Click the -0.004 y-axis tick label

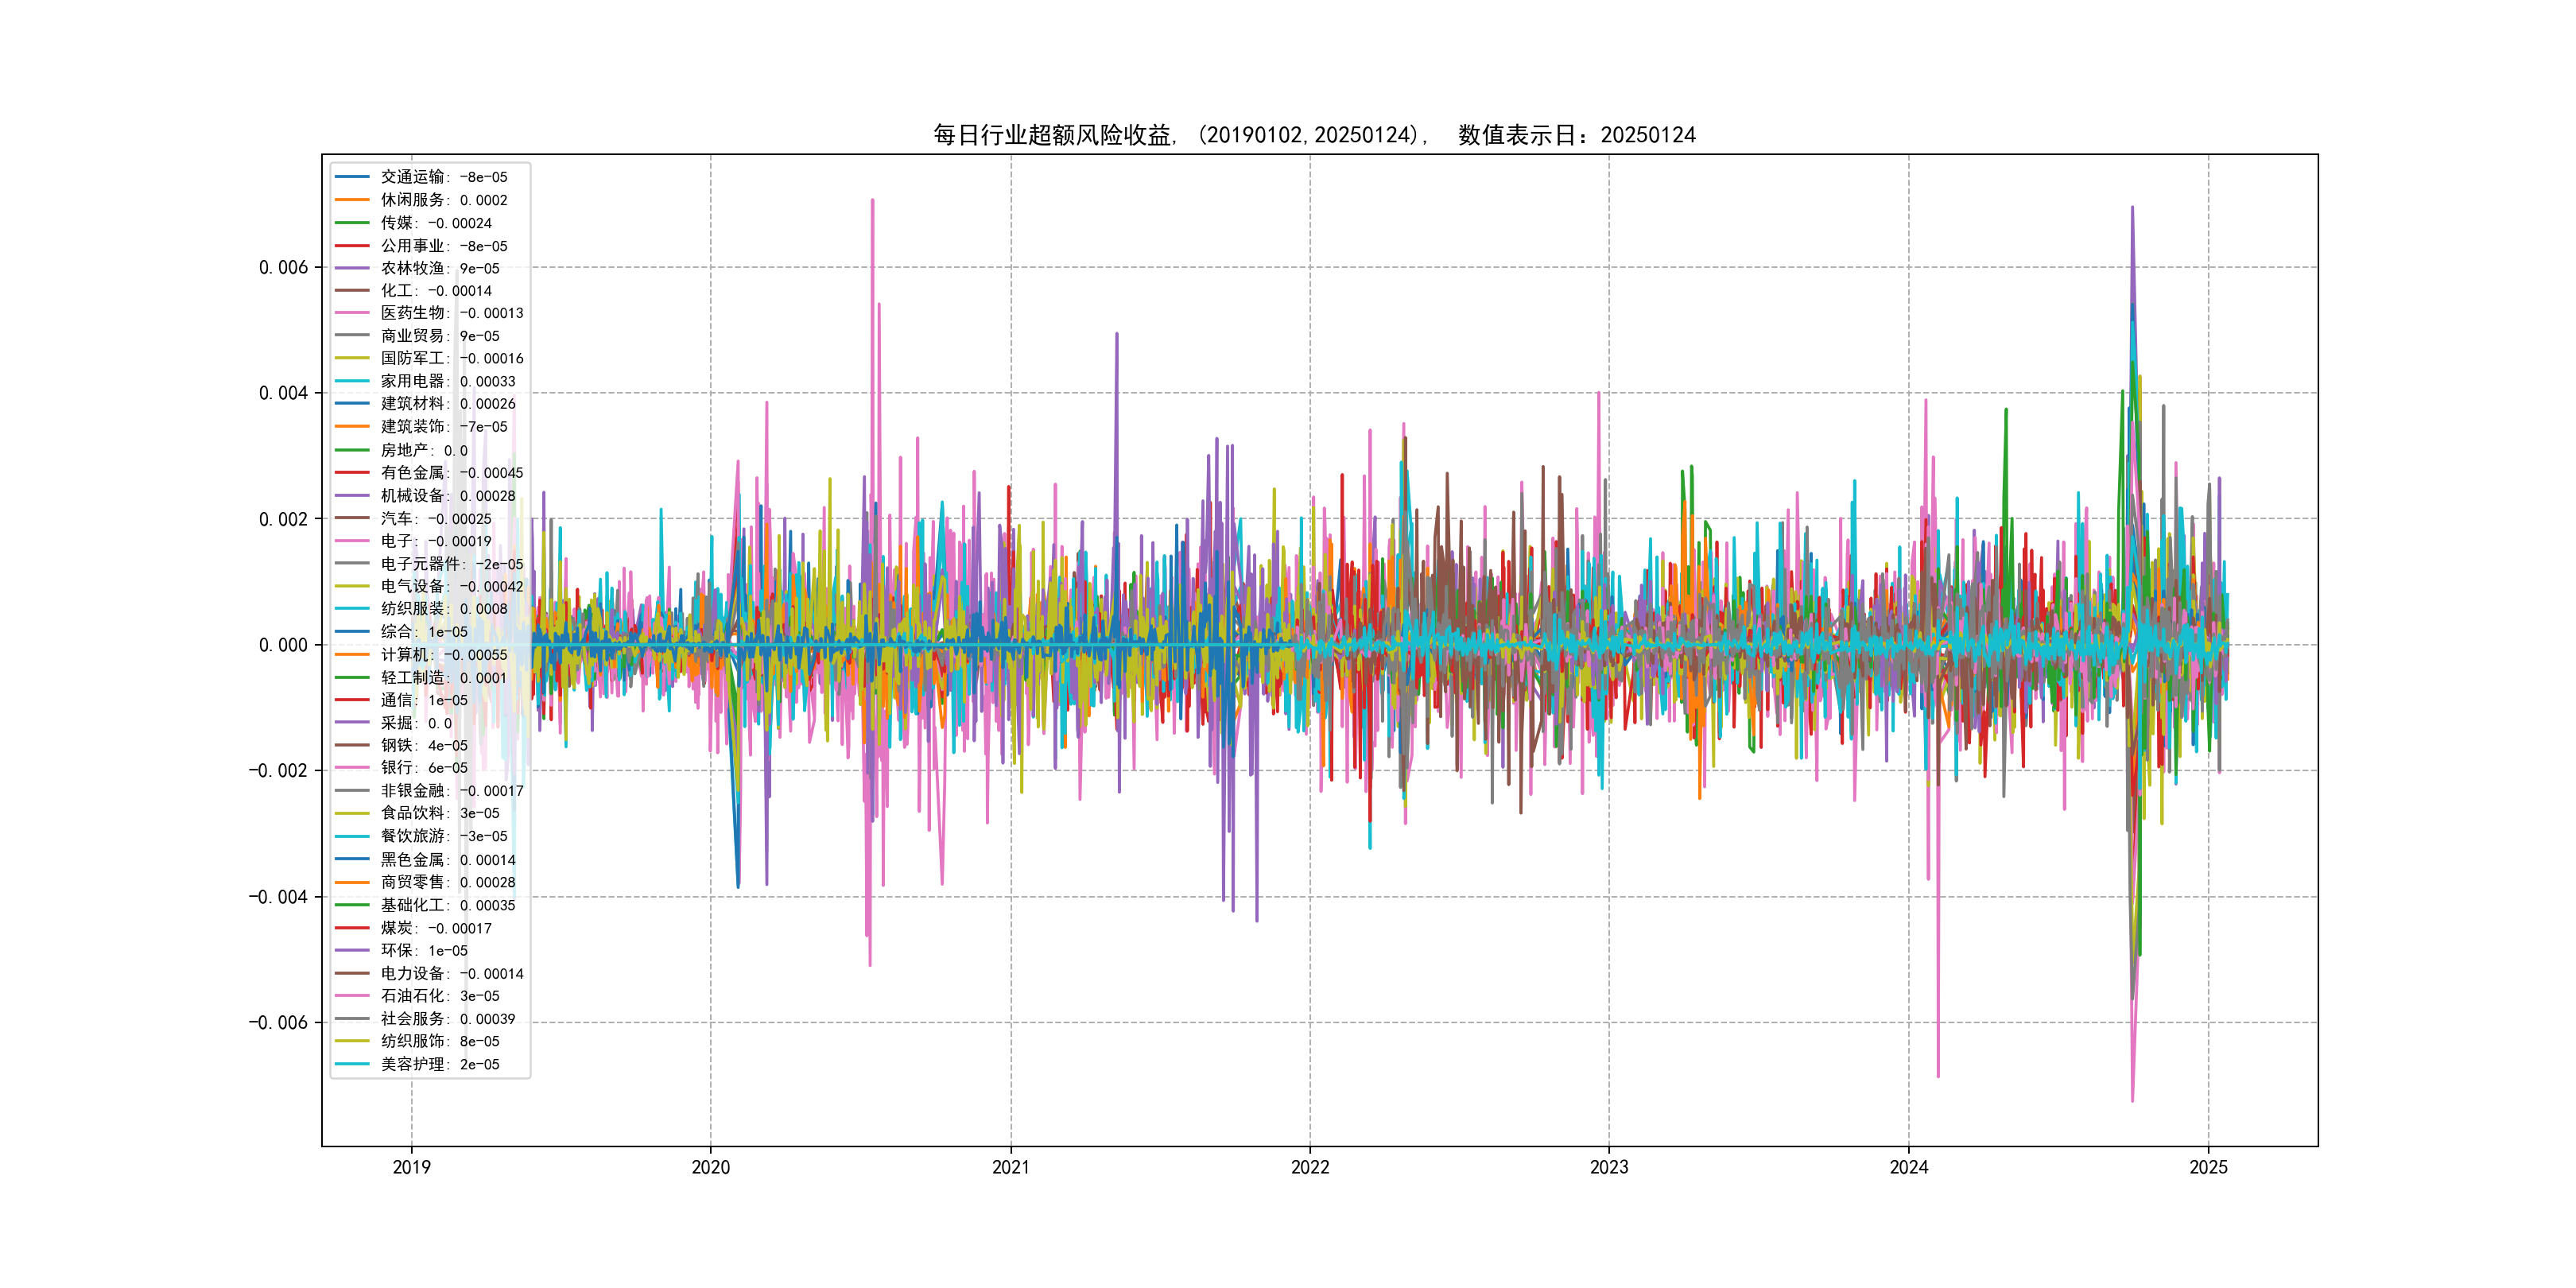(x=278, y=897)
